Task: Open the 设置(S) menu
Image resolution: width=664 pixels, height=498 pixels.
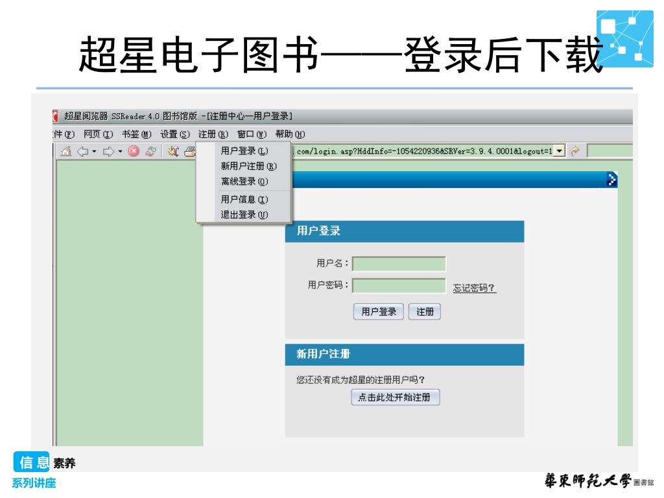Action: coord(175,134)
